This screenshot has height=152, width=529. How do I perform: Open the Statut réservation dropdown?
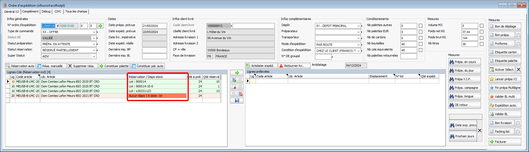pos(94,50)
